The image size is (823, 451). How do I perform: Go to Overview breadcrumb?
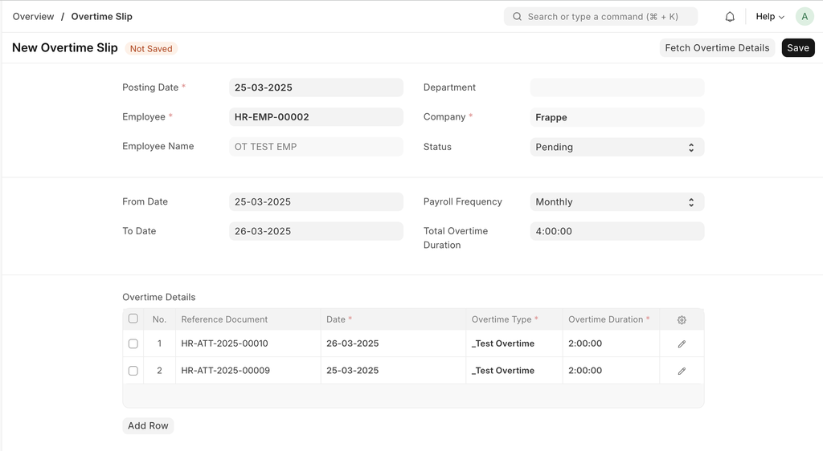pos(34,17)
